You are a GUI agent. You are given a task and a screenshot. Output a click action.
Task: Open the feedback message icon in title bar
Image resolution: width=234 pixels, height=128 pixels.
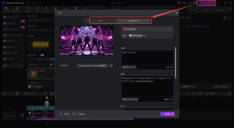point(185,3)
